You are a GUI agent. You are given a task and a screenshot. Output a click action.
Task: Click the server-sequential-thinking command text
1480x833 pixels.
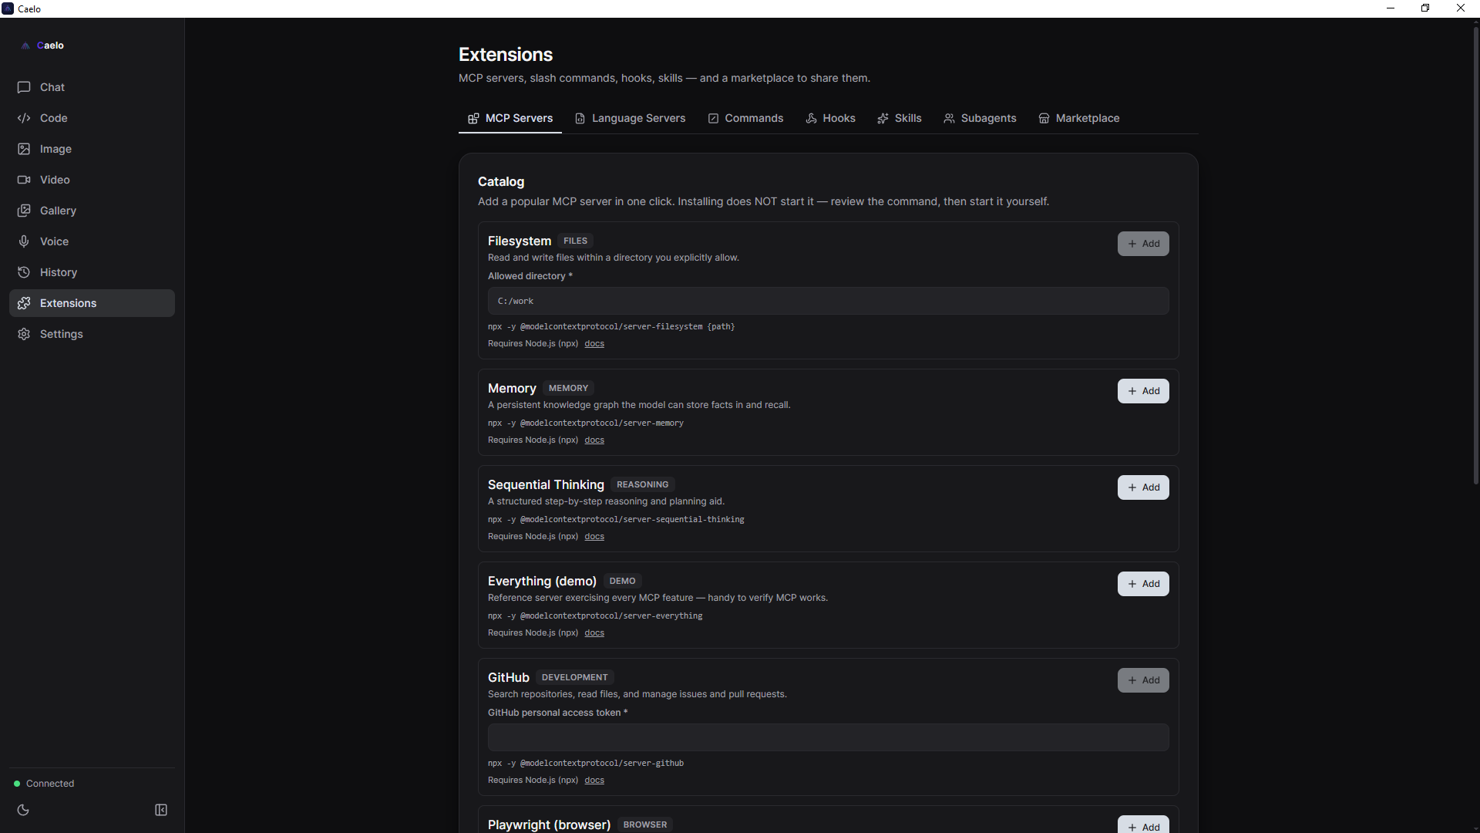616,520
